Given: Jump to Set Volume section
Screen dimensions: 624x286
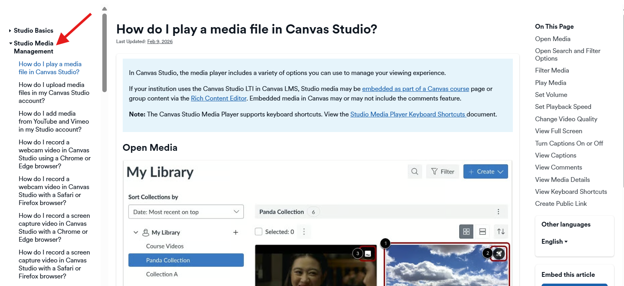Looking at the screenshot, I should [x=551, y=95].
